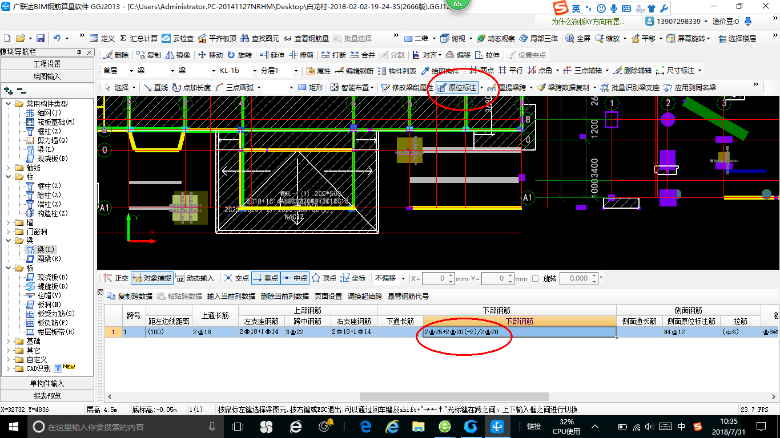Toggle 顶点 vertex snap
The image size is (780, 438).
(324, 278)
